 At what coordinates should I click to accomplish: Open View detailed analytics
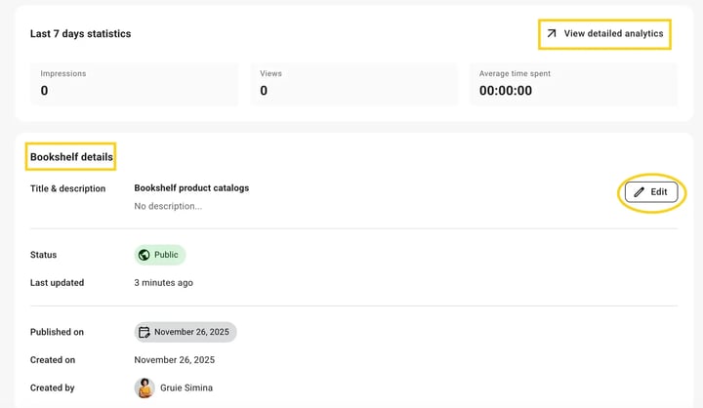click(x=604, y=34)
